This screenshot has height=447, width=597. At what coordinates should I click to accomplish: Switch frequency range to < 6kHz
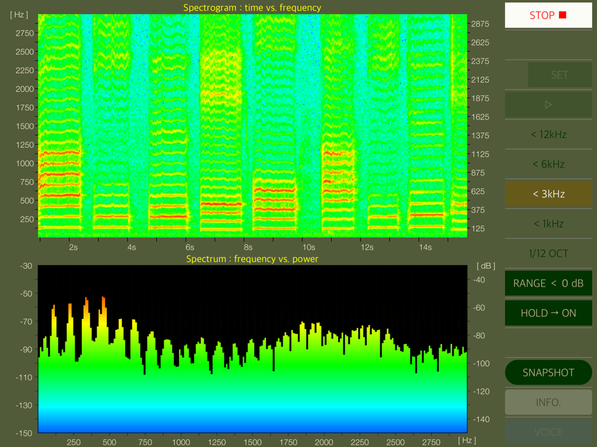(548, 164)
